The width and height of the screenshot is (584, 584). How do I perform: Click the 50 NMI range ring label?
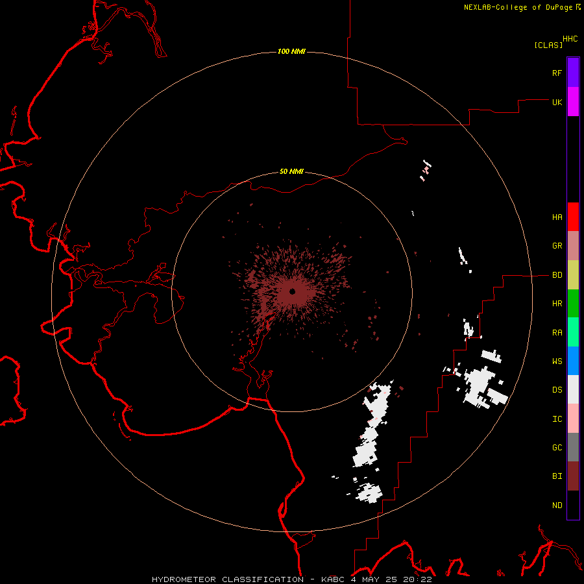291,171
